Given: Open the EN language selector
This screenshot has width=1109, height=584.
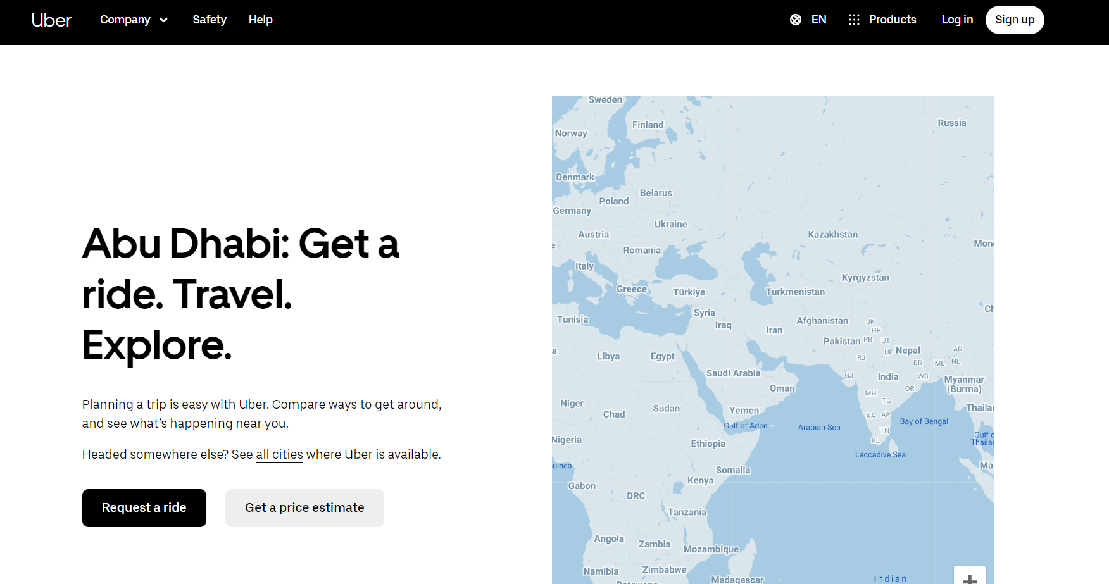Looking at the screenshot, I should (x=818, y=20).
